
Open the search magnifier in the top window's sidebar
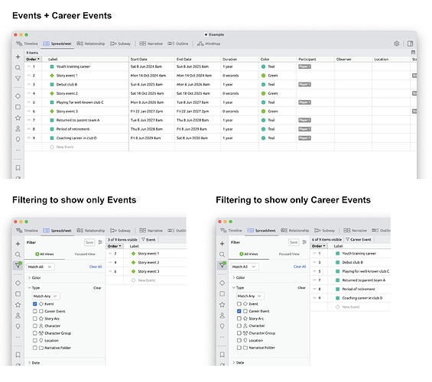18,68
